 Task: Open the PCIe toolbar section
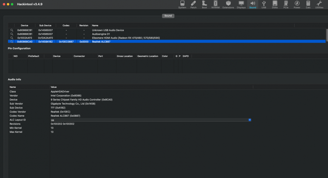(286, 4)
